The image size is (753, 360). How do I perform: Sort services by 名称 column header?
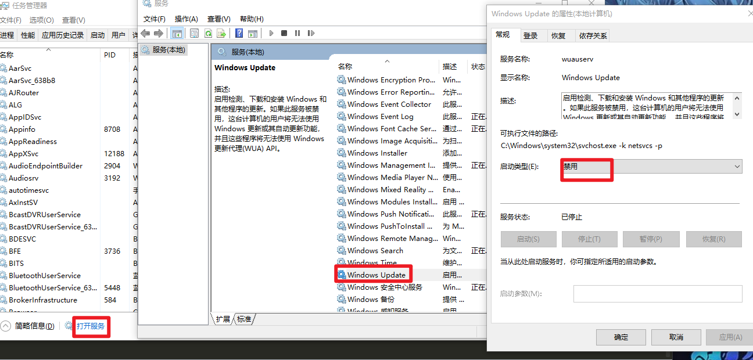[x=345, y=67]
